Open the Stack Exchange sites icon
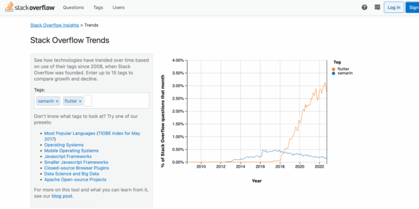 [x=378, y=8]
